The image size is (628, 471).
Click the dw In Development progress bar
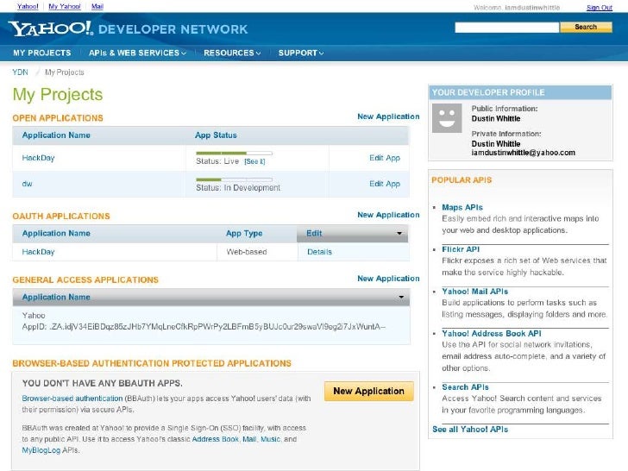click(x=234, y=179)
